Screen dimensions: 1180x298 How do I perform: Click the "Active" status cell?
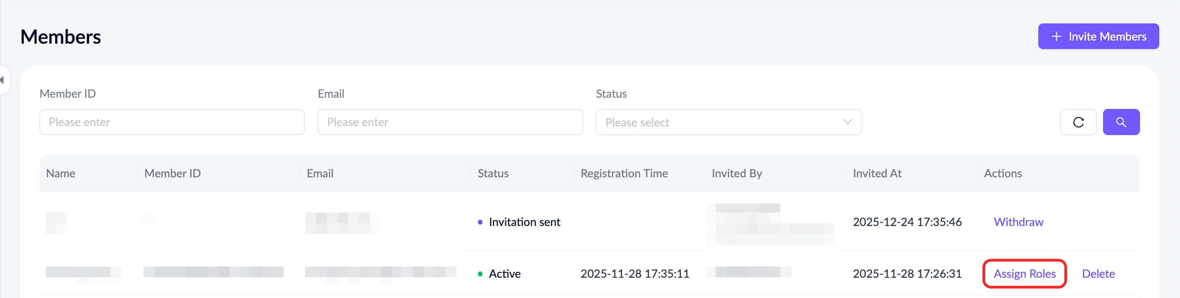(x=504, y=274)
